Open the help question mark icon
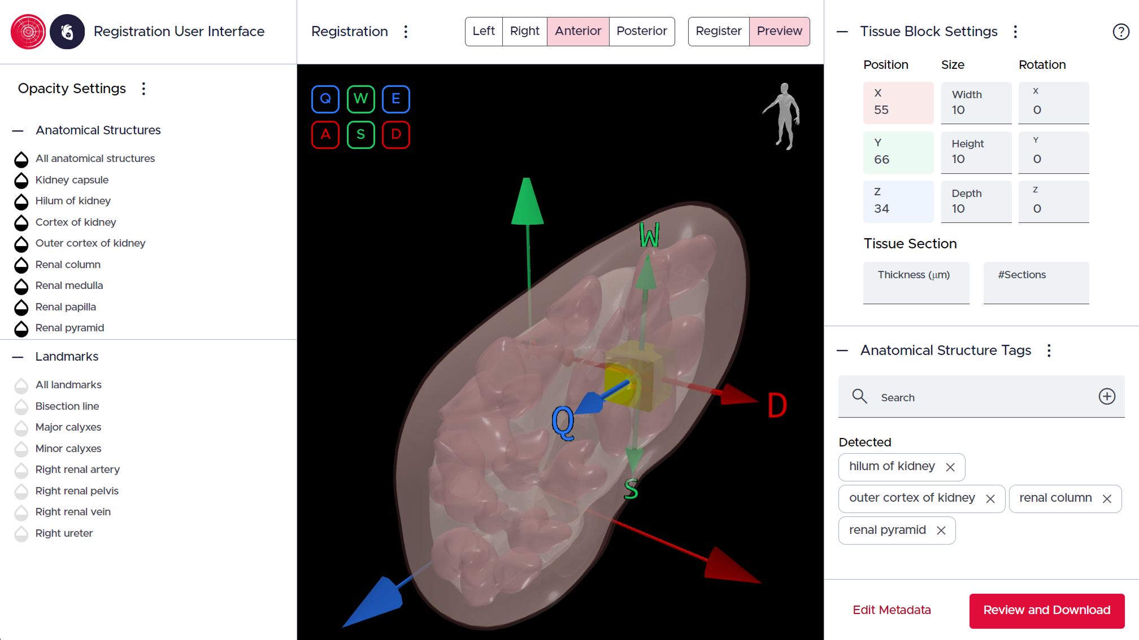 tap(1120, 32)
